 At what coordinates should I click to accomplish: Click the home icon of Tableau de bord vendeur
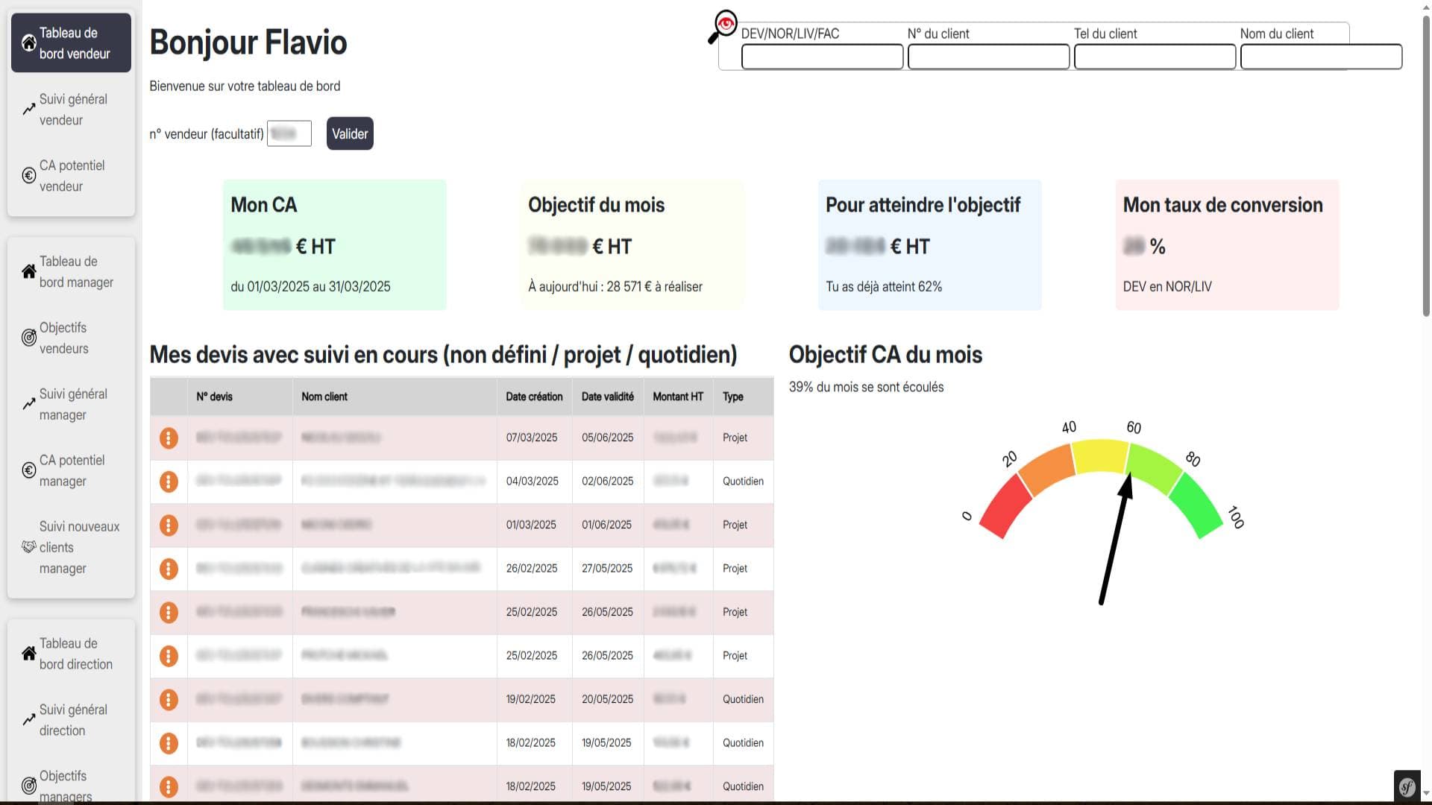(x=28, y=42)
